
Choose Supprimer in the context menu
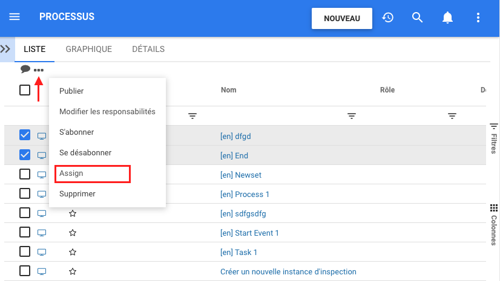coord(77,194)
